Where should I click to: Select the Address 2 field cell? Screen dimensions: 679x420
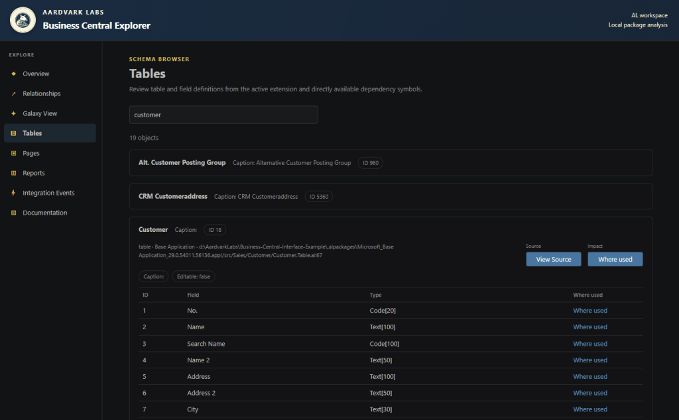(201, 394)
